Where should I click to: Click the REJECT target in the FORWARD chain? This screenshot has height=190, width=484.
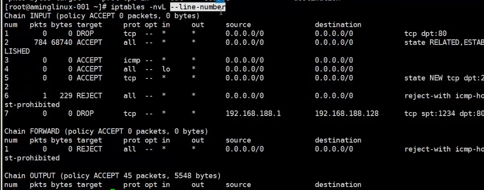click(x=90, y=149)
